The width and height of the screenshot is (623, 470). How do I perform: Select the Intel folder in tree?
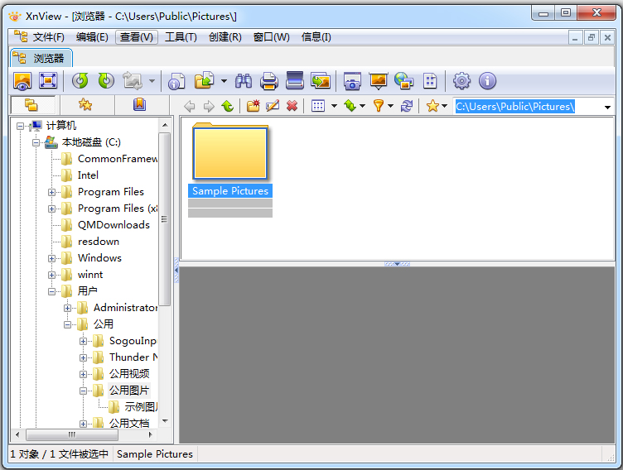(88, 175)
